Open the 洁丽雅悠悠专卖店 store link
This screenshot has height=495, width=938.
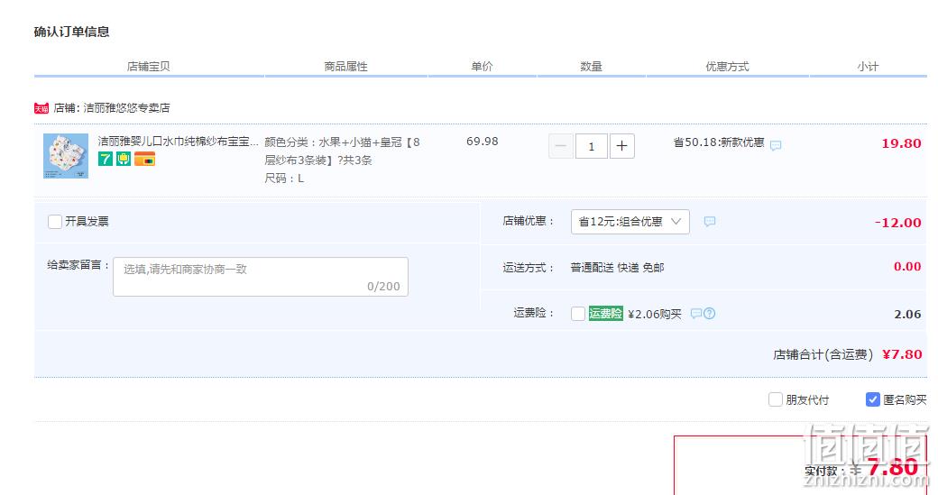point(127,108)
